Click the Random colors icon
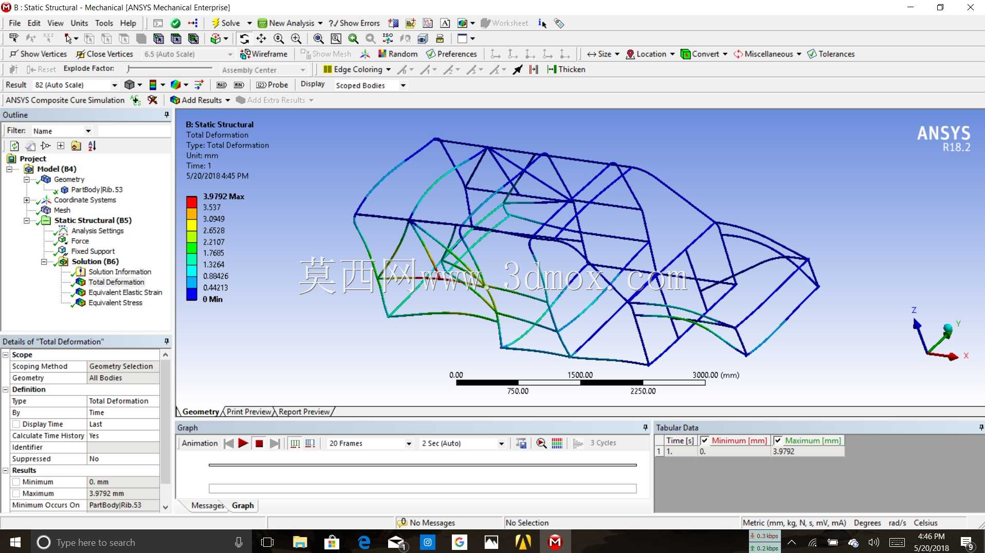Image resolution: width=985 pixels, height=553 pixels. pyautogui.click(x=382, y=54)
